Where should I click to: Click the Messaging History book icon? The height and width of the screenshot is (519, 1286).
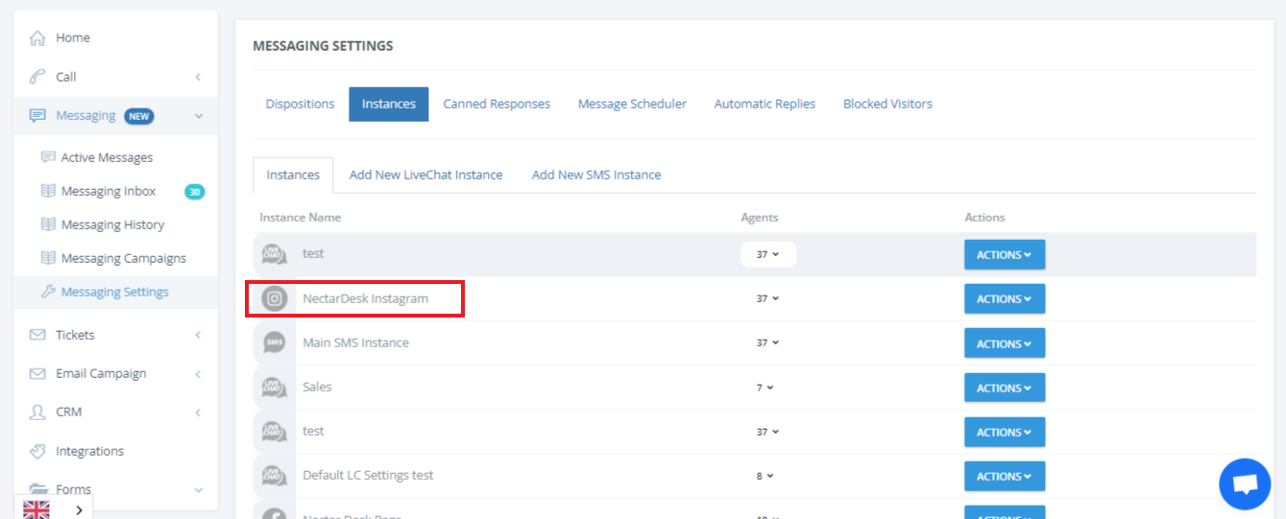coord(48,224)
